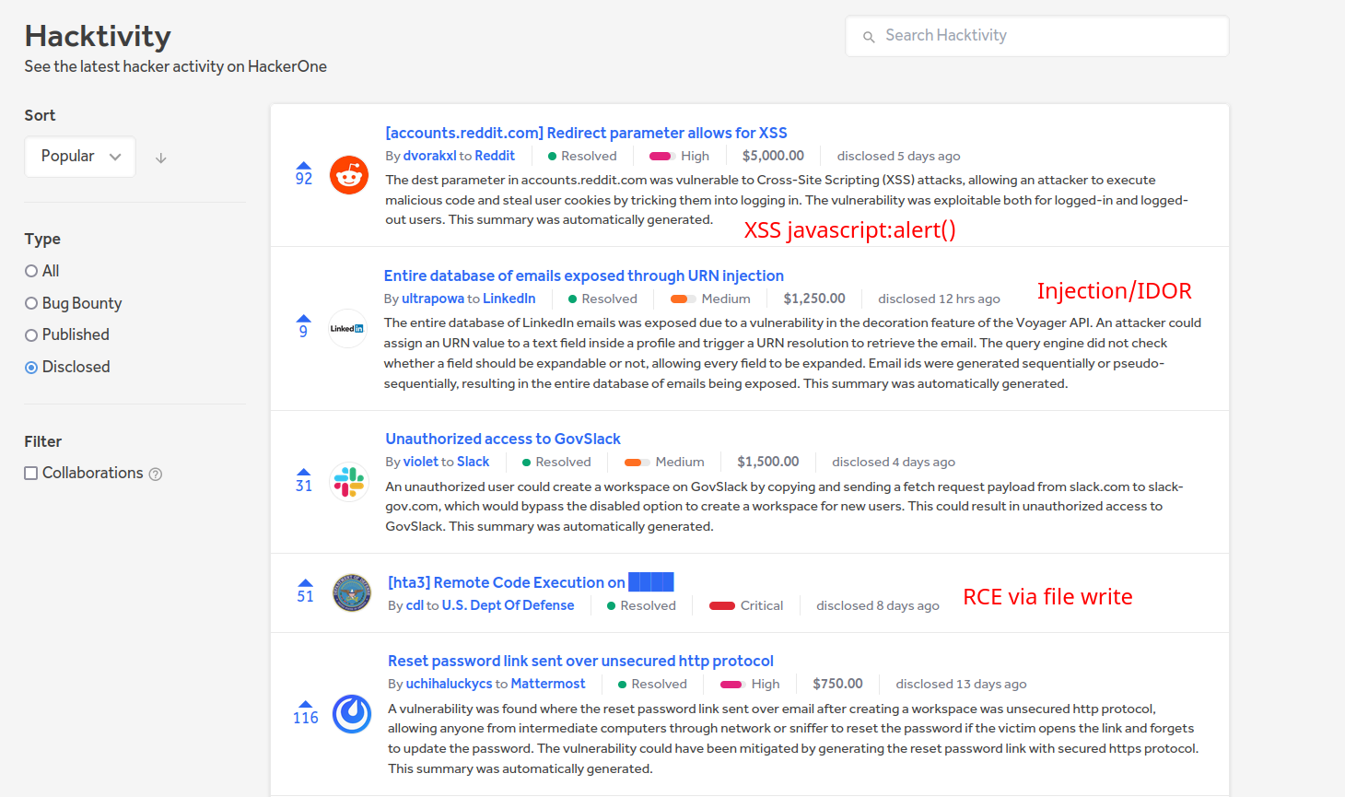Upvote the LinkedIn URN injection report
1345x797 pixels.
304,319
